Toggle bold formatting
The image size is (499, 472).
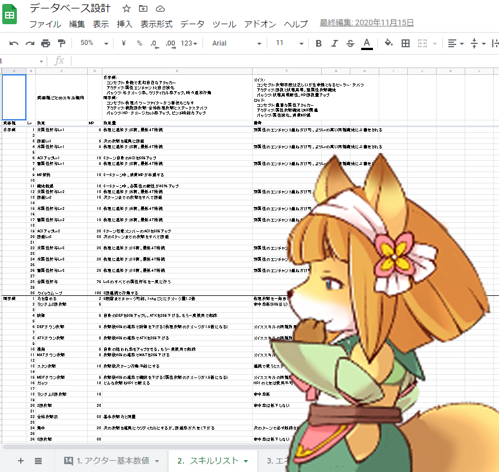318,43
